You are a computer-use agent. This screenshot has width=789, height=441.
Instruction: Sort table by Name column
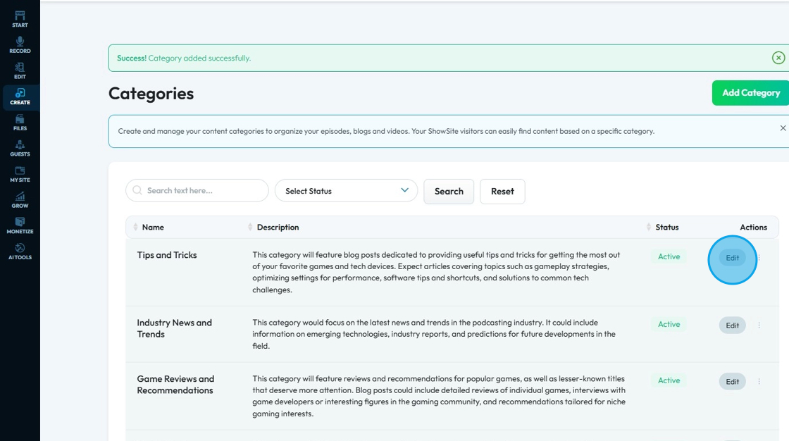pyautogui.click(x=135, y=228)
